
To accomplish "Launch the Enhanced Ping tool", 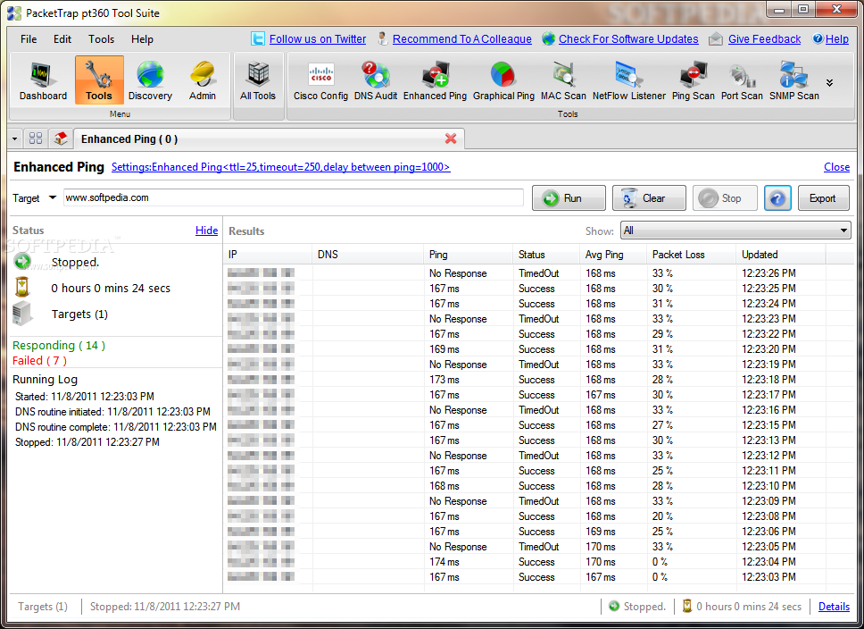I will 435,81.
